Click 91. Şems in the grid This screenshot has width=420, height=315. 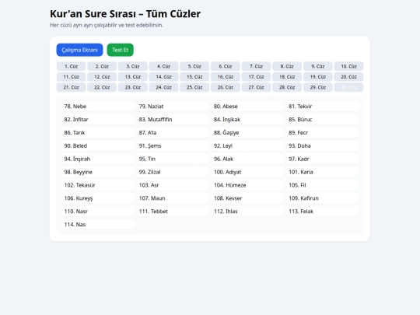tap(173, 145)
